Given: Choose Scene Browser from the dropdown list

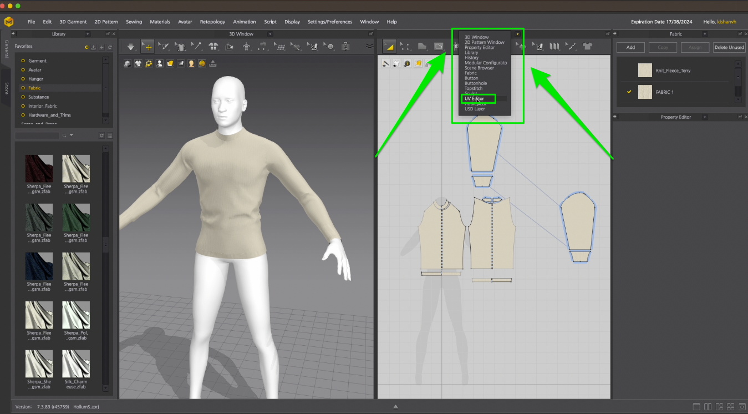Looking at the screenshot, I should click(479, 68).
